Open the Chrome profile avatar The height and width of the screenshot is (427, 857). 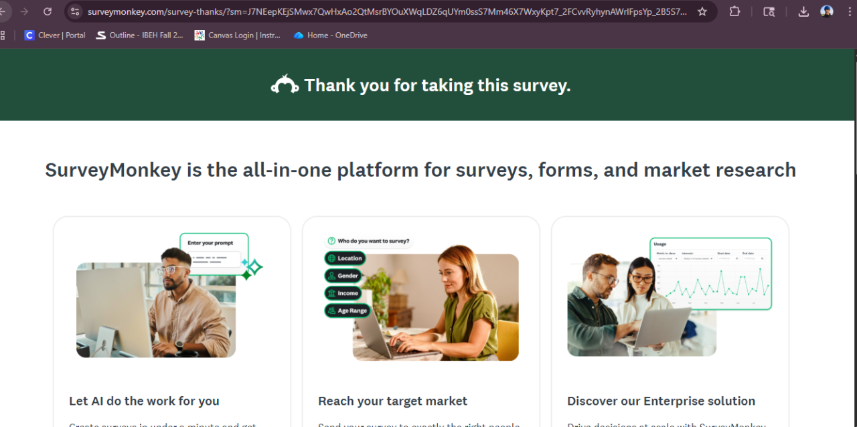827,11
